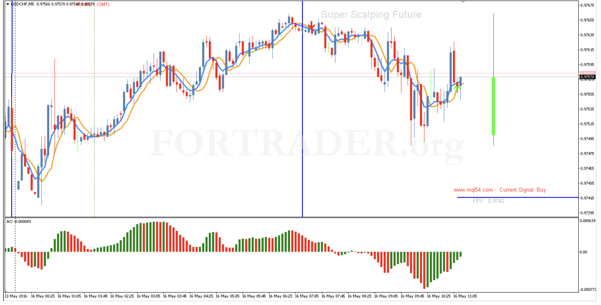601x305 pixels.
Task: Click the 0.97675 price axis label
Action: coord(587,5)
